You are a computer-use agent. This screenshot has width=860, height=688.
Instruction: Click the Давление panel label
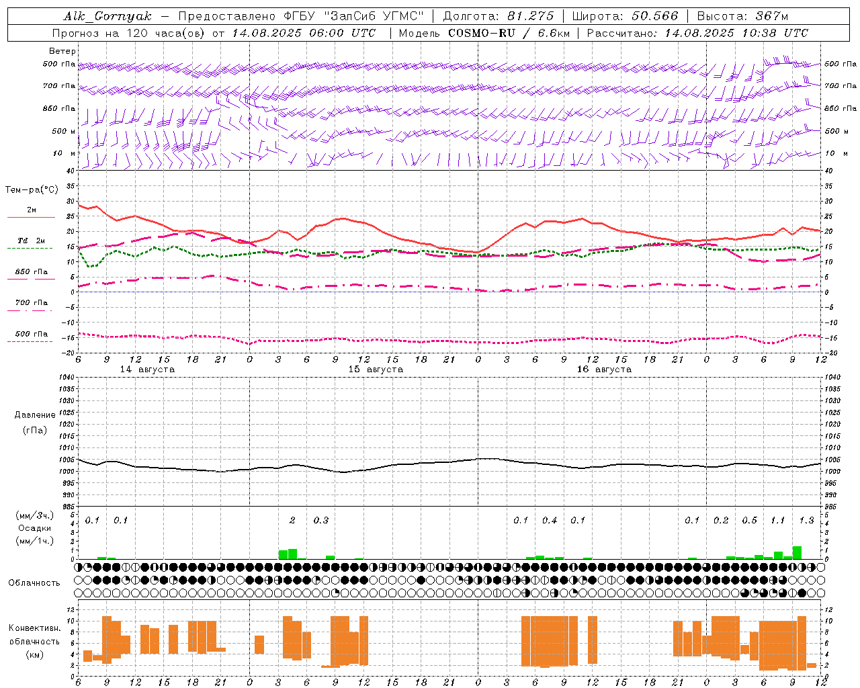35,415
